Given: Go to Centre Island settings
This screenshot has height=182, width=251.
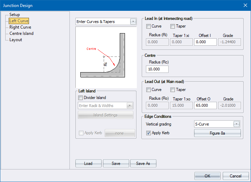Looking at the screenshot, I should [x=21, y=33].
